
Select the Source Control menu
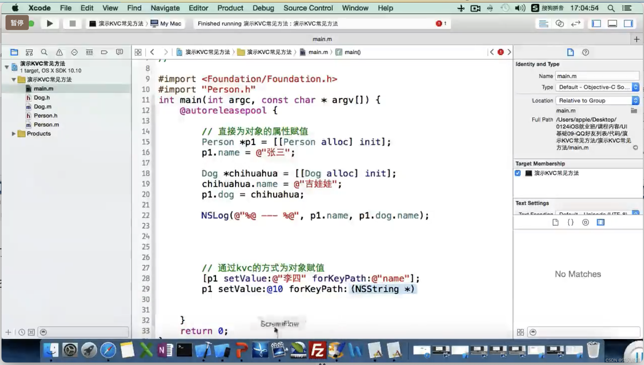(x=308, y=8)
